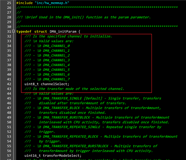Click the DMA_TRANSFER_REPEATED_BURSTBLOCK comment entry
Viewport: 186px width, 160px height.
point(76,146)
